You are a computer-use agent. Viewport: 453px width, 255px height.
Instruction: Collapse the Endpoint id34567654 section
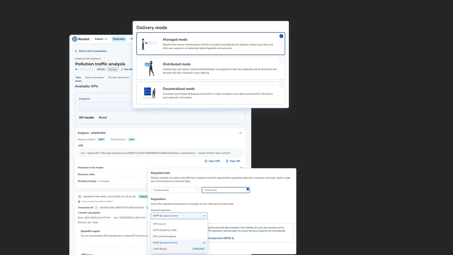tap(240, 133)
